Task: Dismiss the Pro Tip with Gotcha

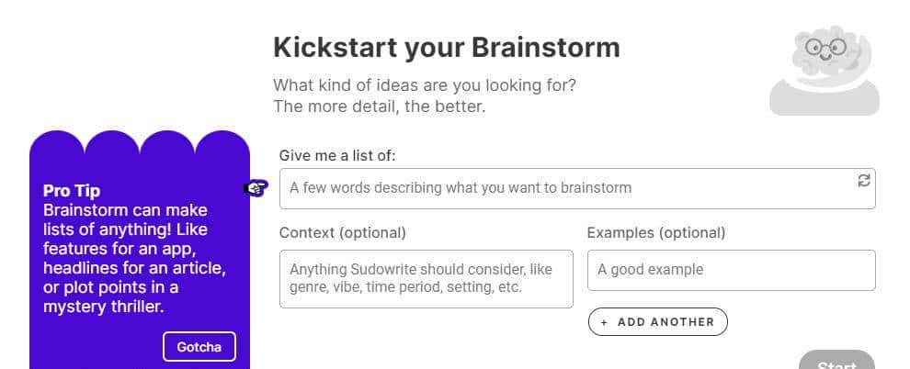Action: click(x=199, y=347)
